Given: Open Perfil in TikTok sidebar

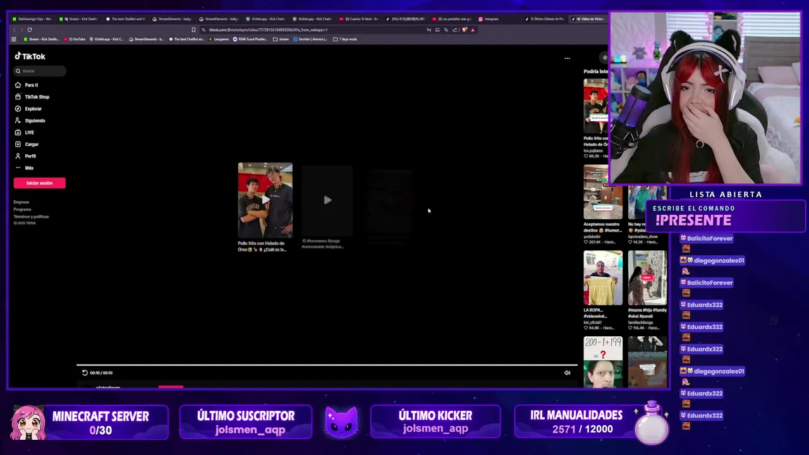Looking at the screenshot, I should point(26,156).
